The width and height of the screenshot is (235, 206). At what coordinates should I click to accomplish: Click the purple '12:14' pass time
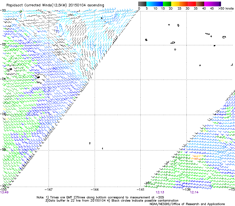[x=194, y=192]
